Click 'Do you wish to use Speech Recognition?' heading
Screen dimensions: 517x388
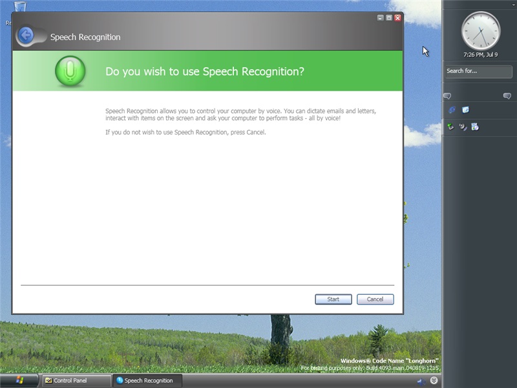pos(205,71)
